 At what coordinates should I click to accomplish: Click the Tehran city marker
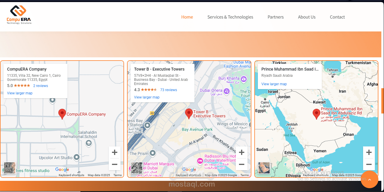pyautogui.click(x=332, y=76)
